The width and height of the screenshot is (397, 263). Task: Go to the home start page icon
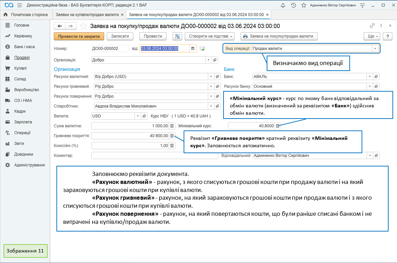point(6,15)
